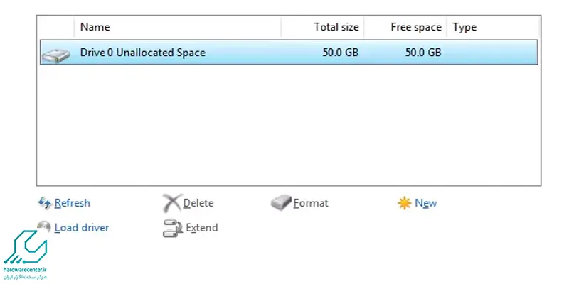
Task: Click the Refresh arrows icon
Action: coord(45,203)
